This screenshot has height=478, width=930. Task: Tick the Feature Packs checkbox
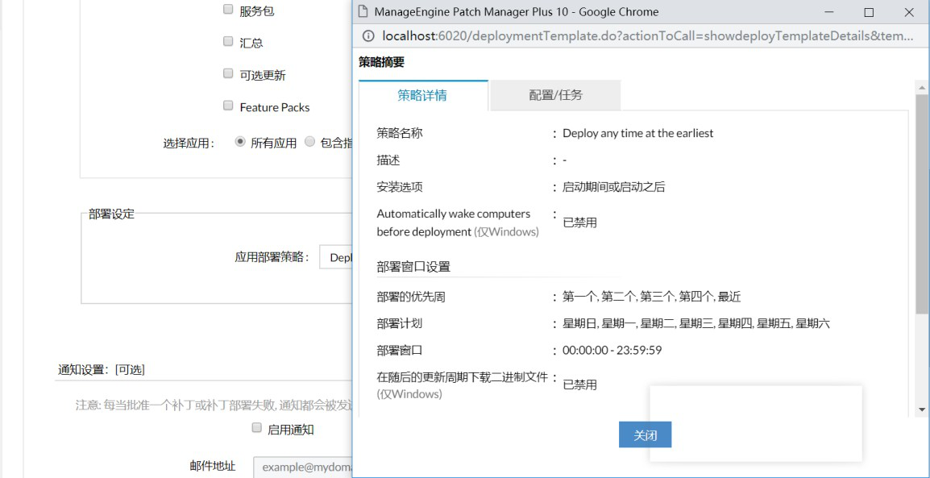click(228, 106)
